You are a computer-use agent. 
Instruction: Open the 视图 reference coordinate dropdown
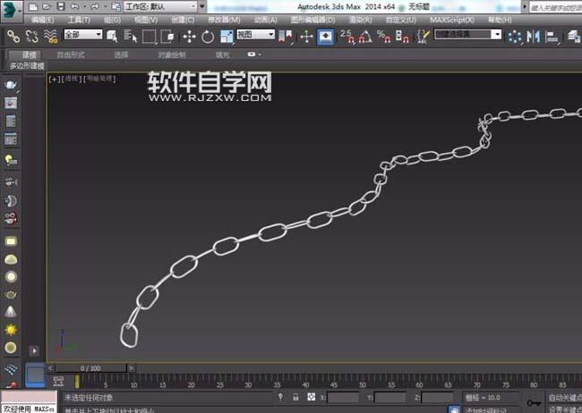(x=257, y=37)
